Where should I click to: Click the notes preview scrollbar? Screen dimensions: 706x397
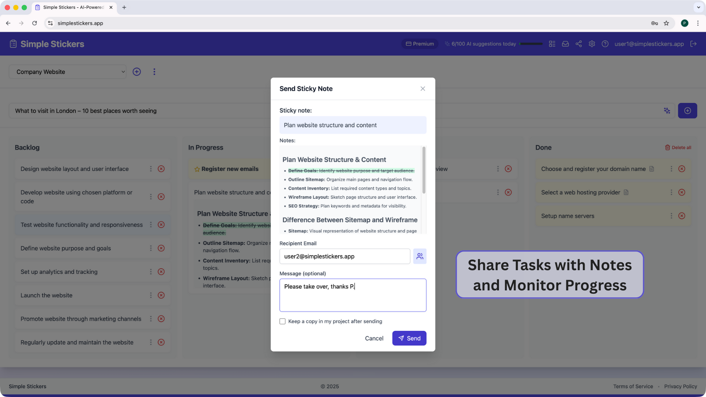(x=424, y=170)
